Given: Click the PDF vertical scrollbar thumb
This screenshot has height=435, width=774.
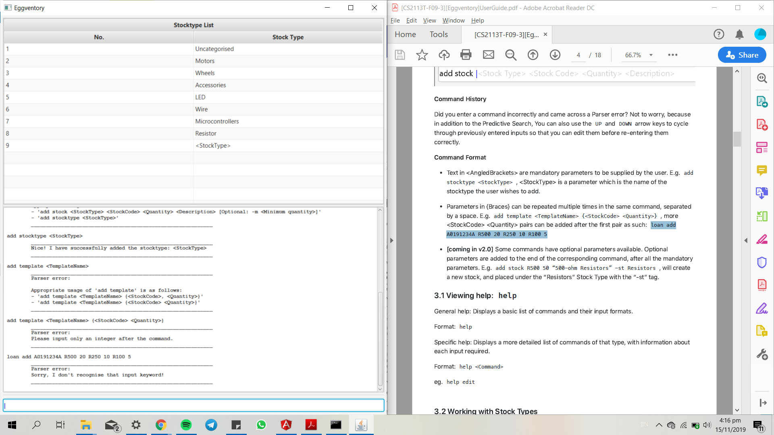Looking at the screenshot, I should [737, 139].
